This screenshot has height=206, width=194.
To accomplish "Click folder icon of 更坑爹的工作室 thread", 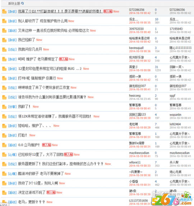I will 4,88.
